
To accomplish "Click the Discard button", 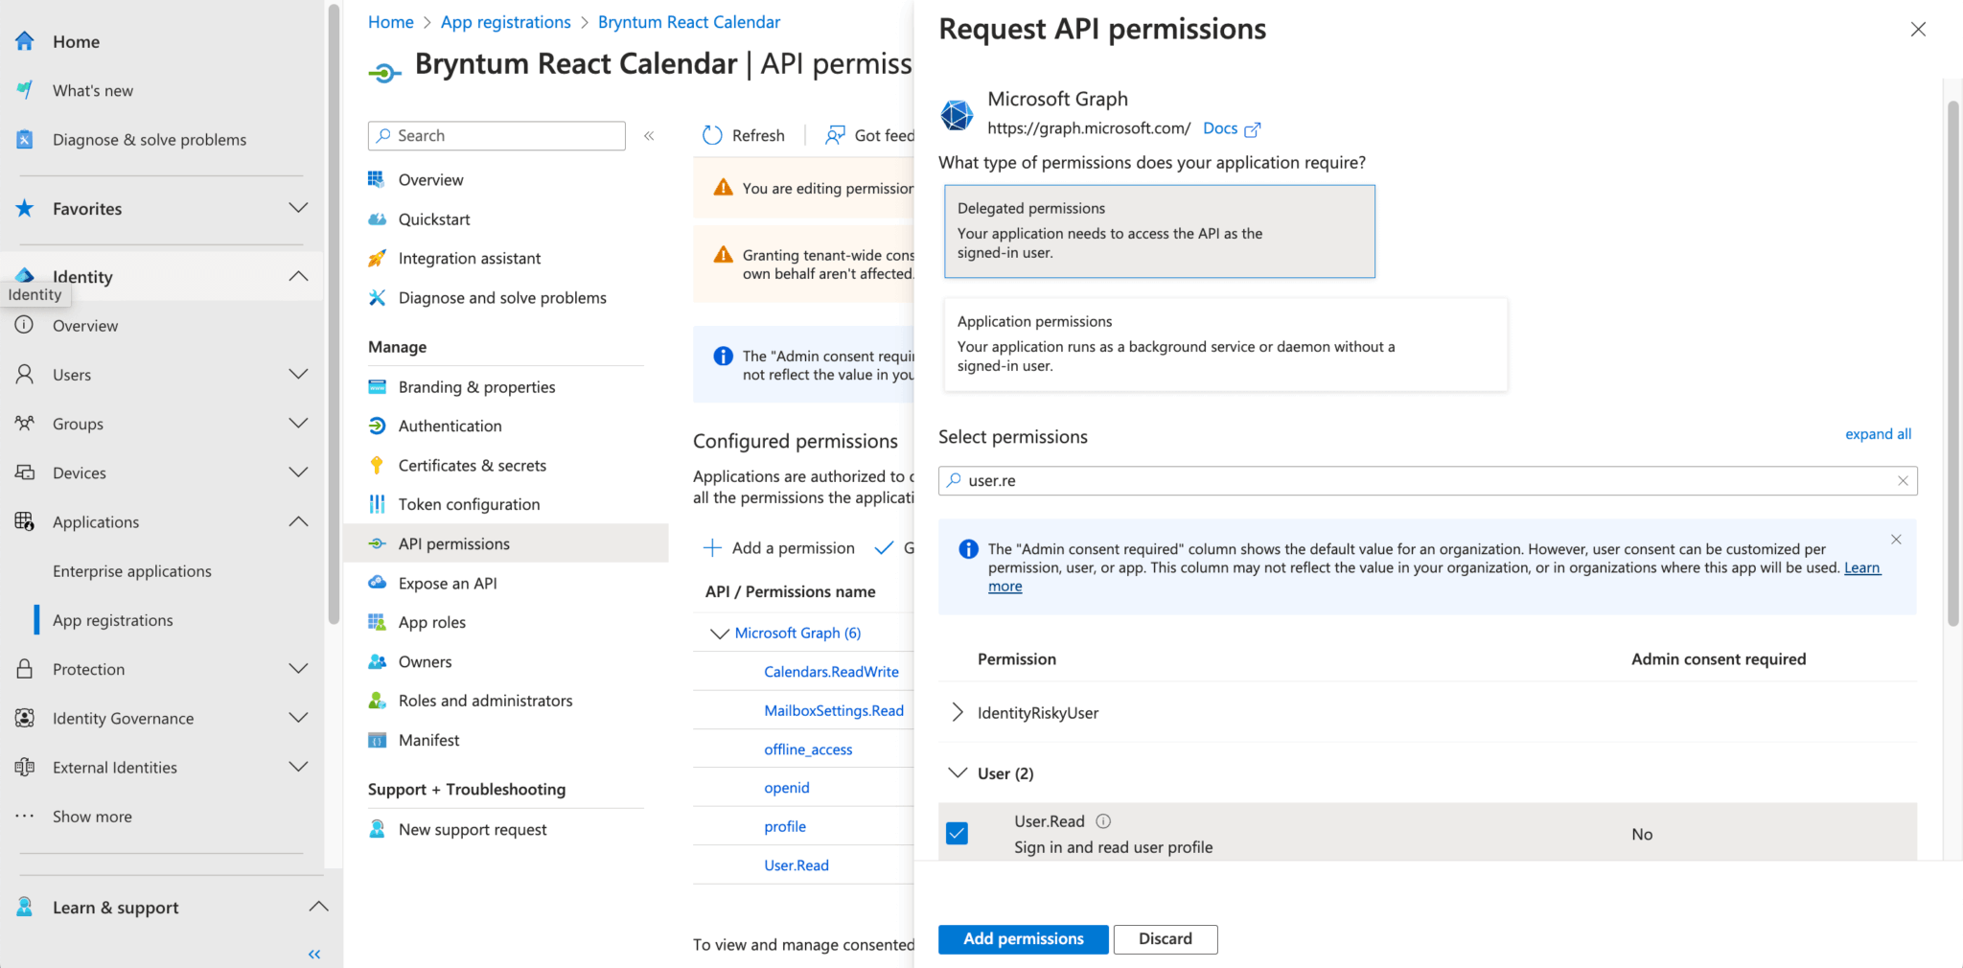I will 1166,939.
